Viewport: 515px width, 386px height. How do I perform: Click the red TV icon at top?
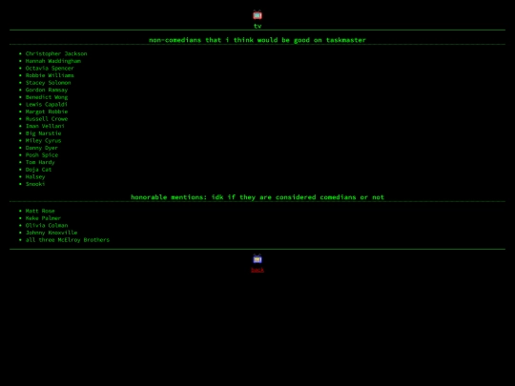[x=257, y=14]
